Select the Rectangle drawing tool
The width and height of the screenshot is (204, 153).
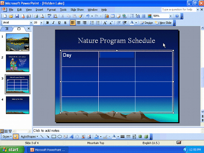coord(54,137)
